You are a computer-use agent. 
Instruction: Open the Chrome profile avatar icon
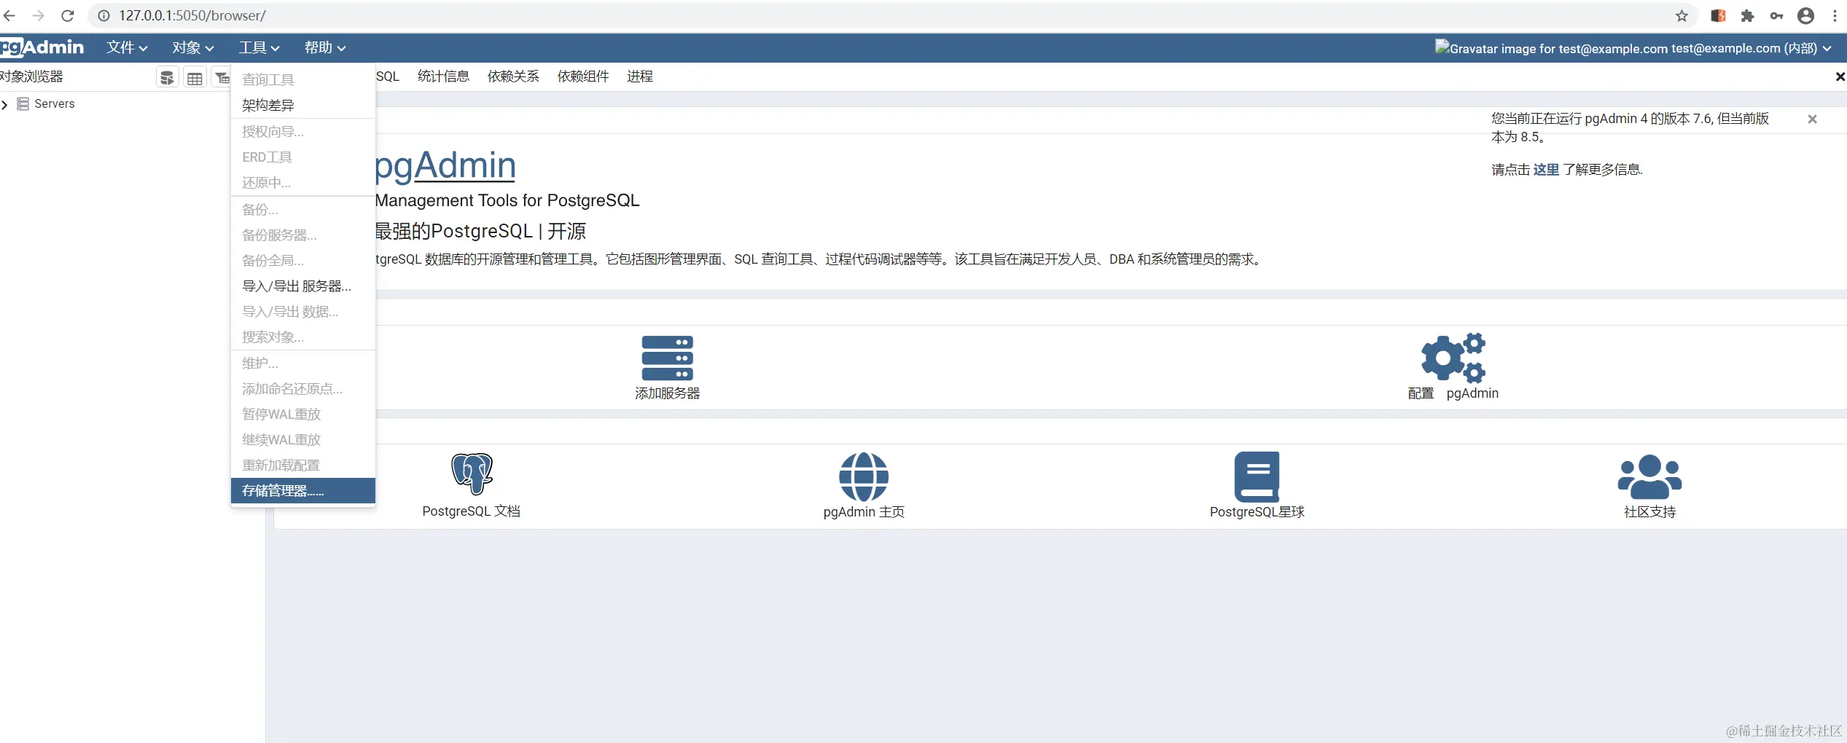click(x=1805, y=15)
